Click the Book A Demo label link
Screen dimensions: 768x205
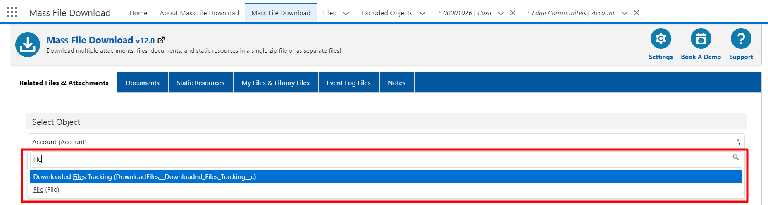coord(701,57)
